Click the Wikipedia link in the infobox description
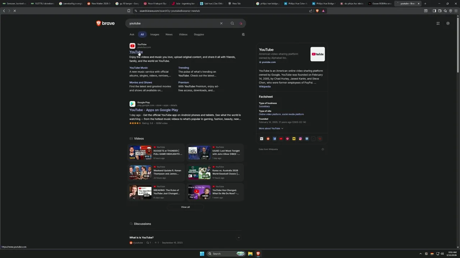Viewport: 460px width, 258px height. (265, 87)
